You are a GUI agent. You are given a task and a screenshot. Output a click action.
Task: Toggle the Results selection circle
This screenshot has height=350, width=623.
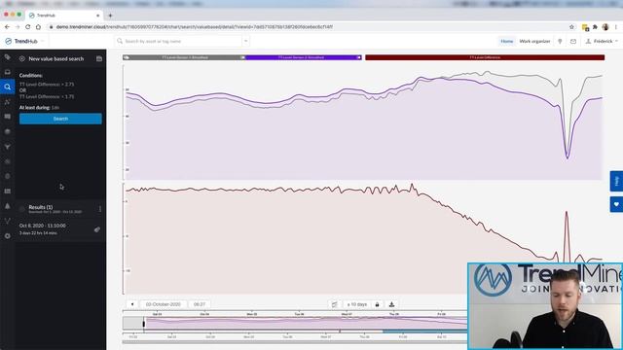[x=21, y=209]
